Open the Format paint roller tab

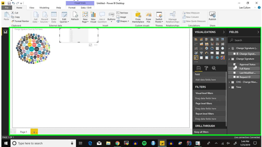click(x=206, y=68)
